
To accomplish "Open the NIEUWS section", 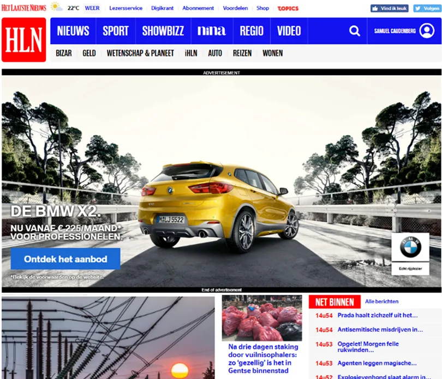I will (73, 30).
